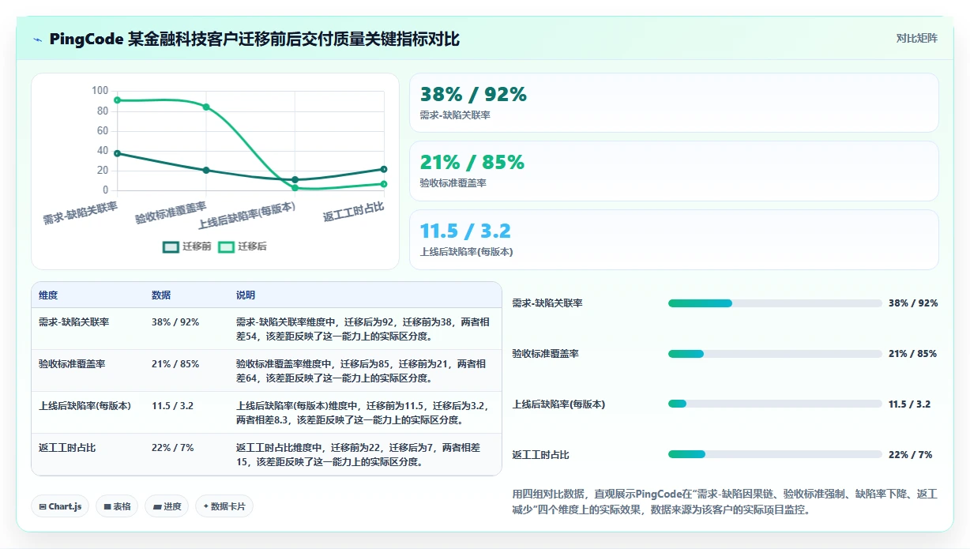This screenshot has height=549, width=970.
Task: Click the 迁移前 dark green legend swatch
Action: [171, 246]
